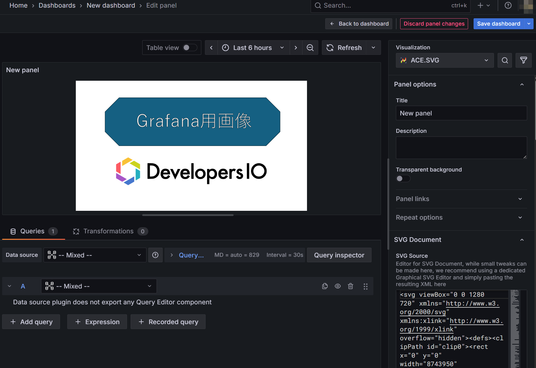536x368 pixels.
Task: Add an Expression
Action: [x=97, y=322]
